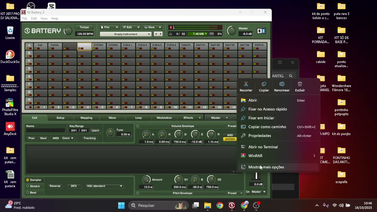Viewport: 377px width, 212px height.
Task: Click the Native Instruments NI logo
Action: tap(261, 31)
